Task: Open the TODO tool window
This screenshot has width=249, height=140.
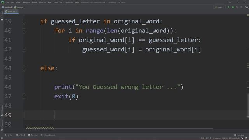Action: (x=21, y=135)
